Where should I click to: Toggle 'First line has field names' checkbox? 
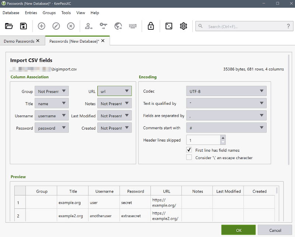(x=189, y=150)
